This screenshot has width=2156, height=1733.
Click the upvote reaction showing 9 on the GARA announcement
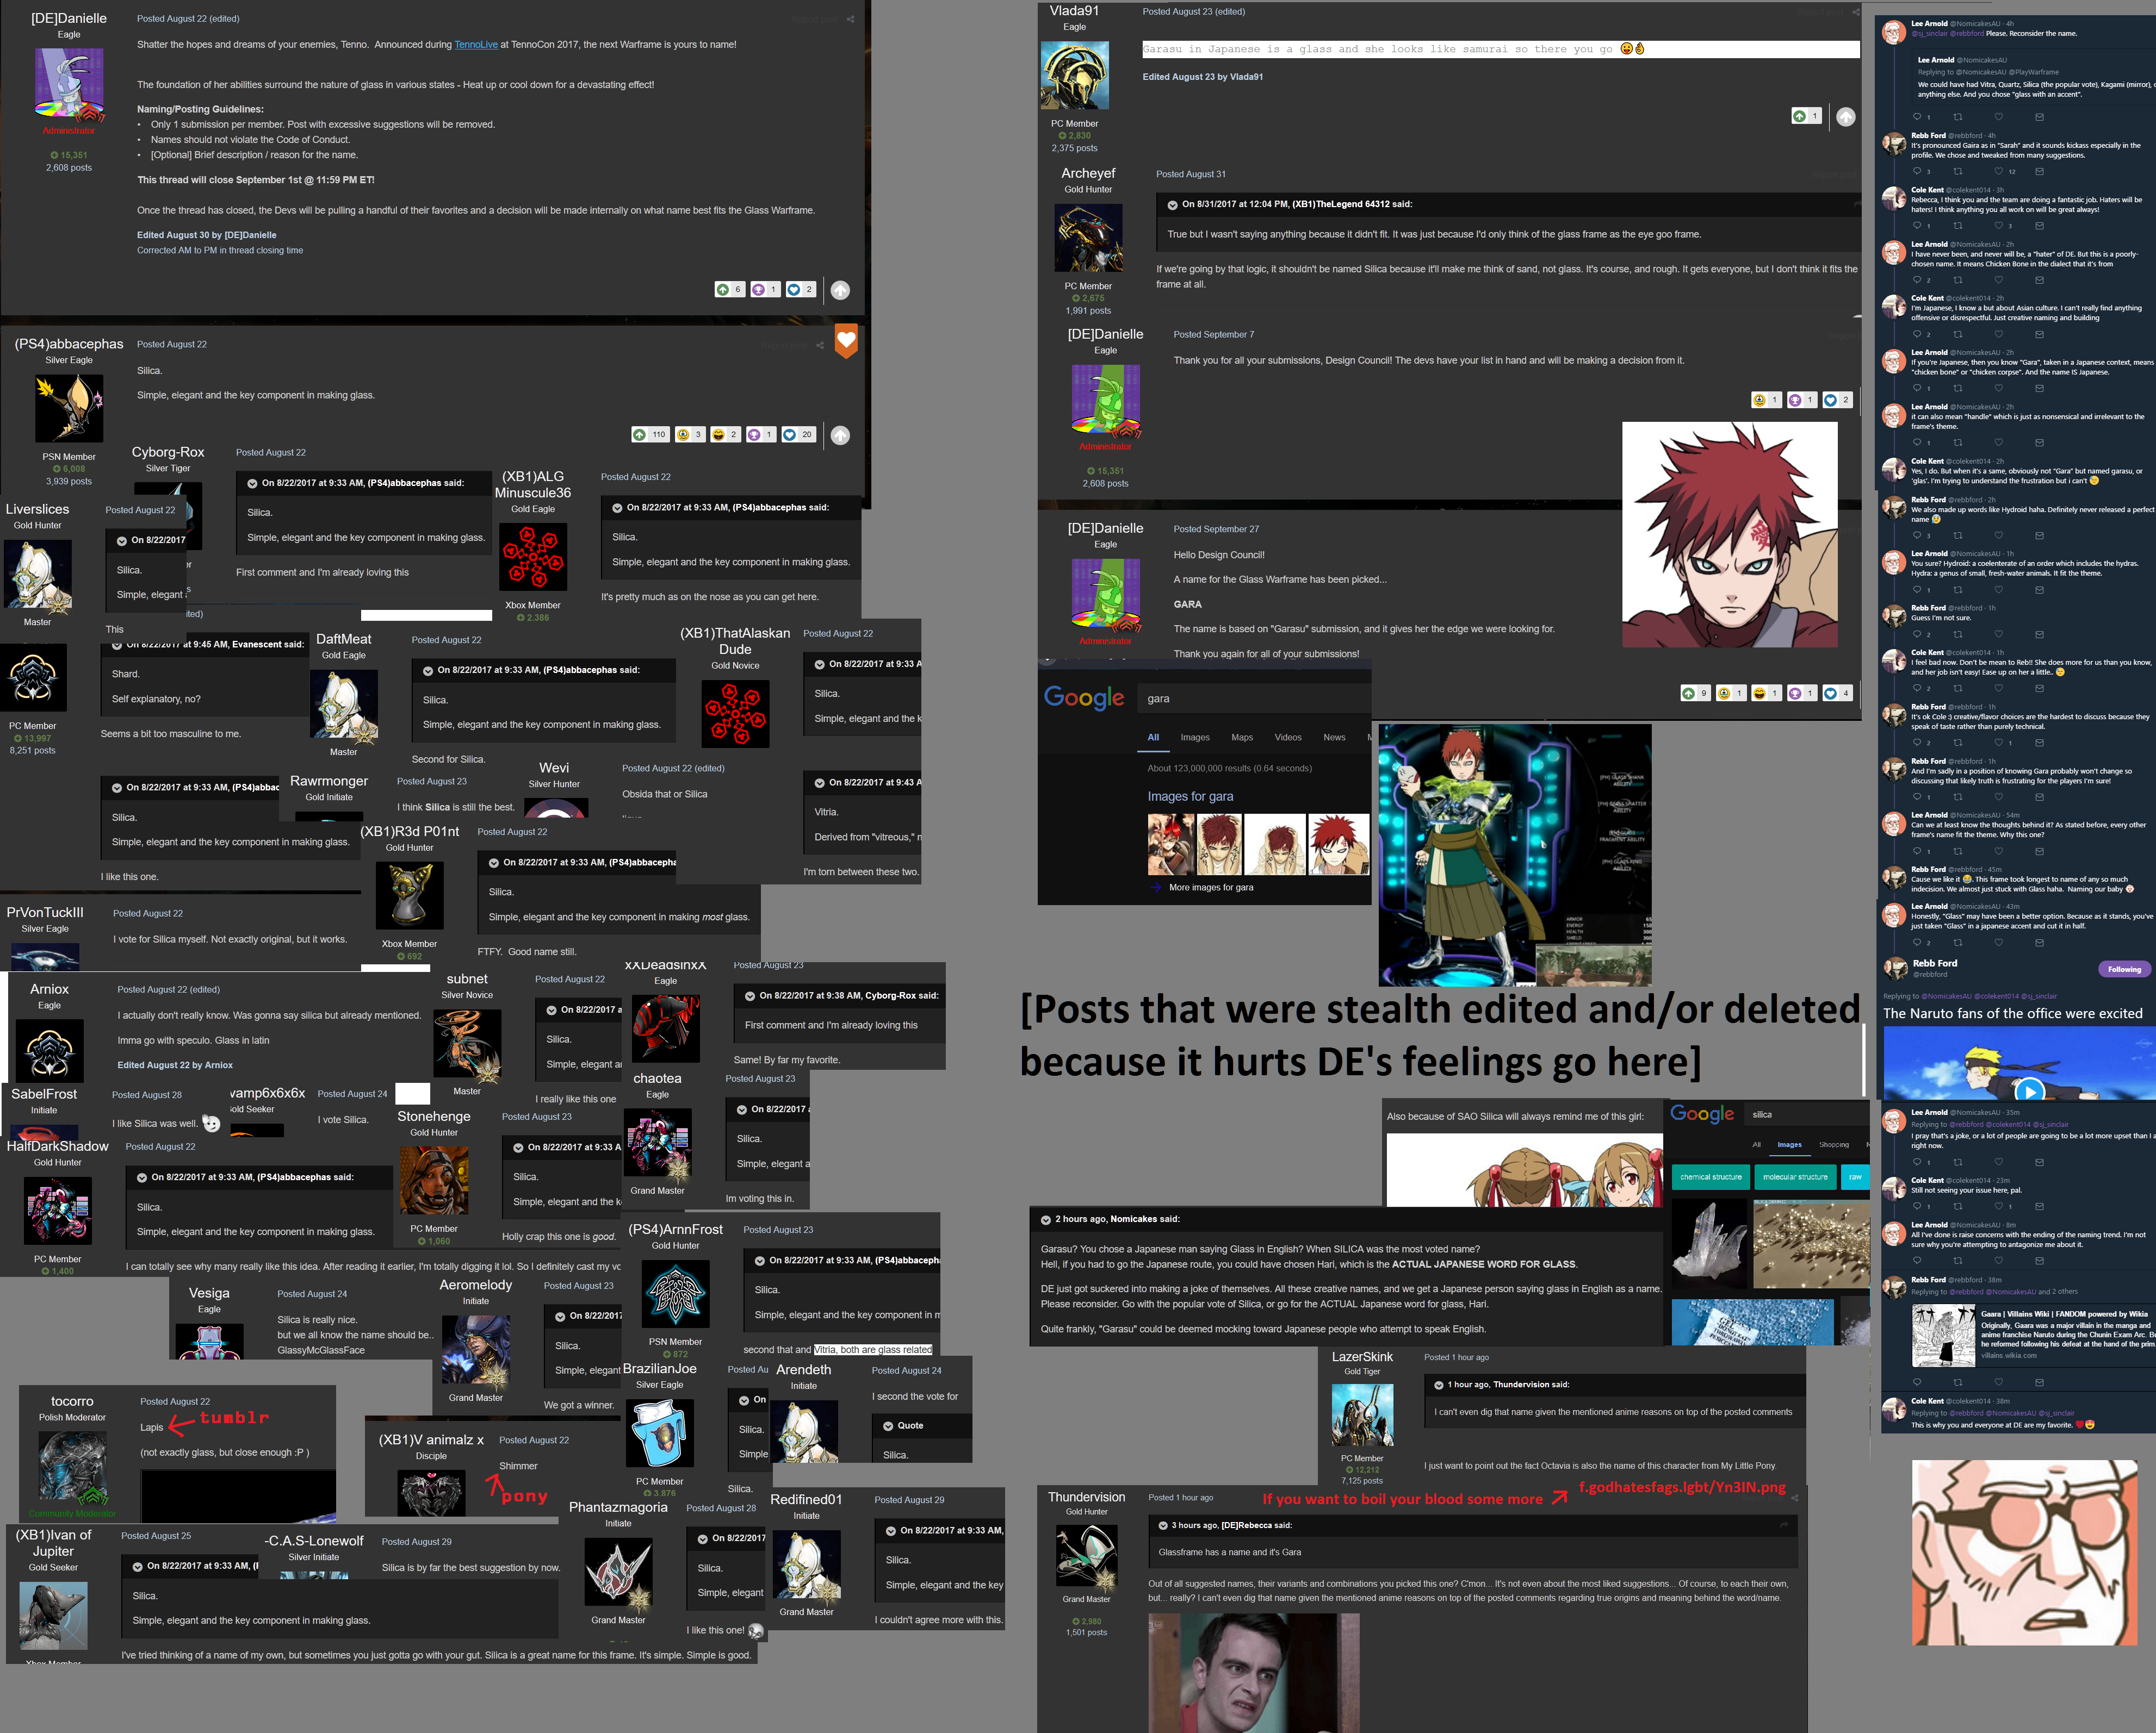coord(1696,693)
